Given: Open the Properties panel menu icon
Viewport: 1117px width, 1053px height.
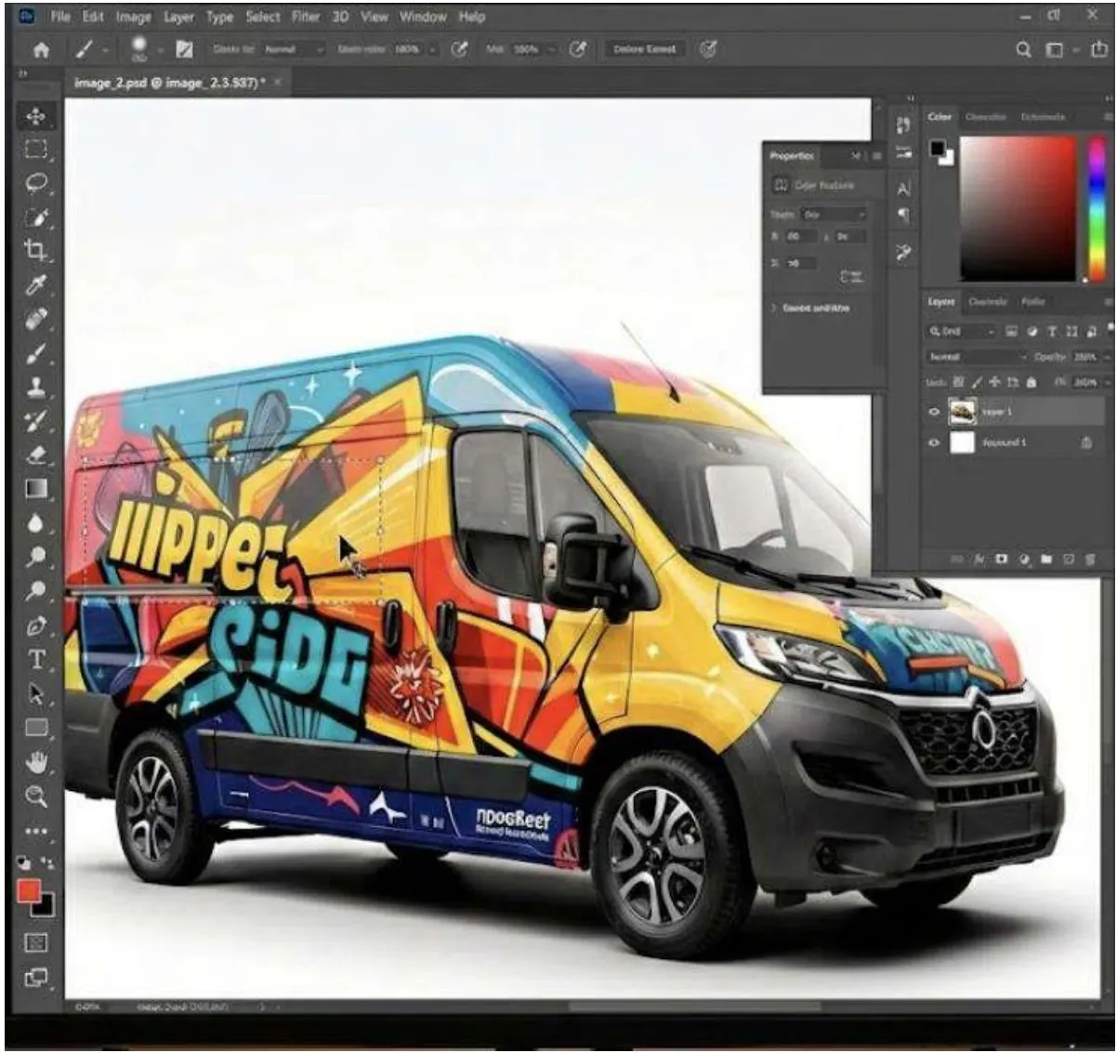Looking at the screenshot, I should tap(876, 156).
